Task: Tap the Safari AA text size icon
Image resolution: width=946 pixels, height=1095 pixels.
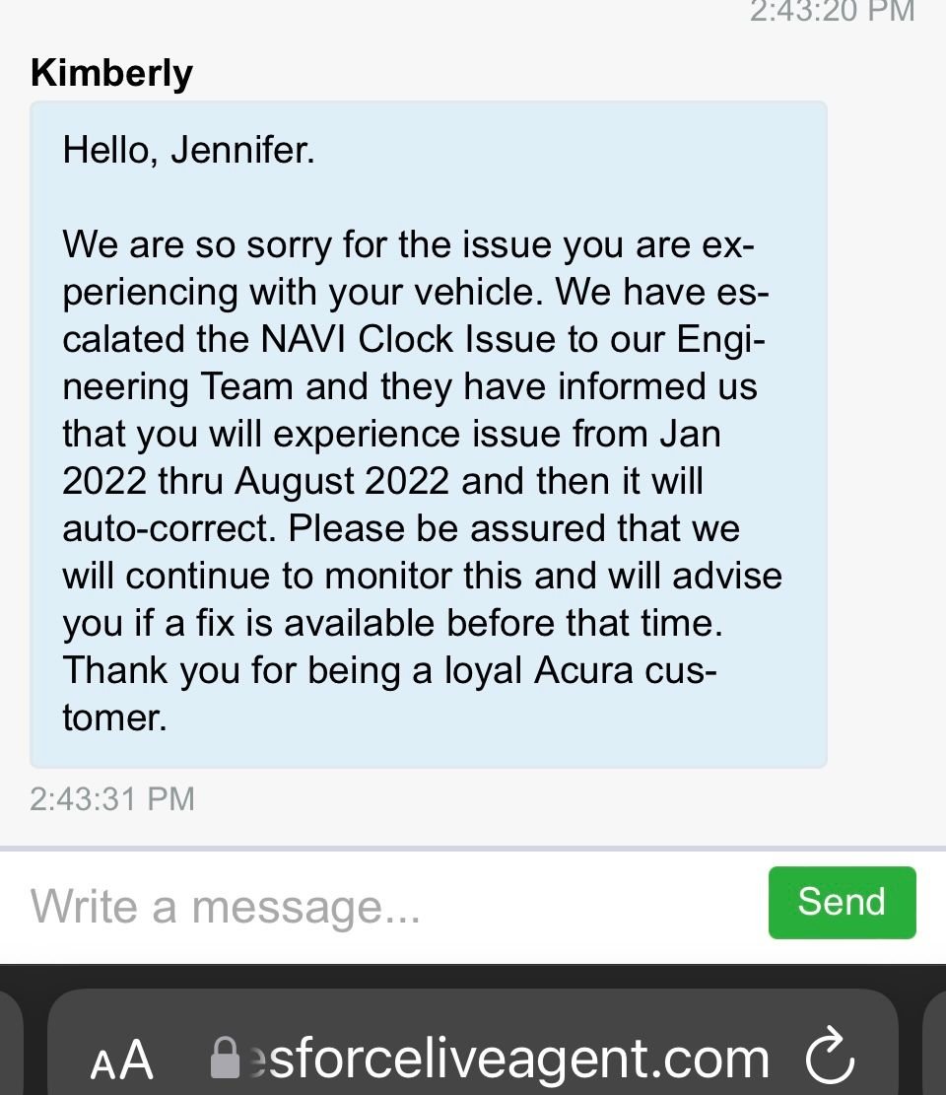Action: point(122,1060)
